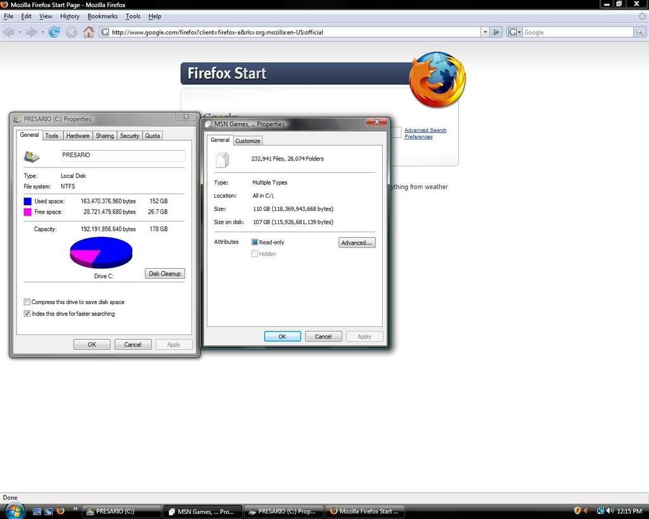Click the Show Desktop quick launch icon
Screen dimensions: 649x519
click(37, 511)
